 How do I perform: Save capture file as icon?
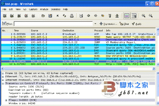50,16
